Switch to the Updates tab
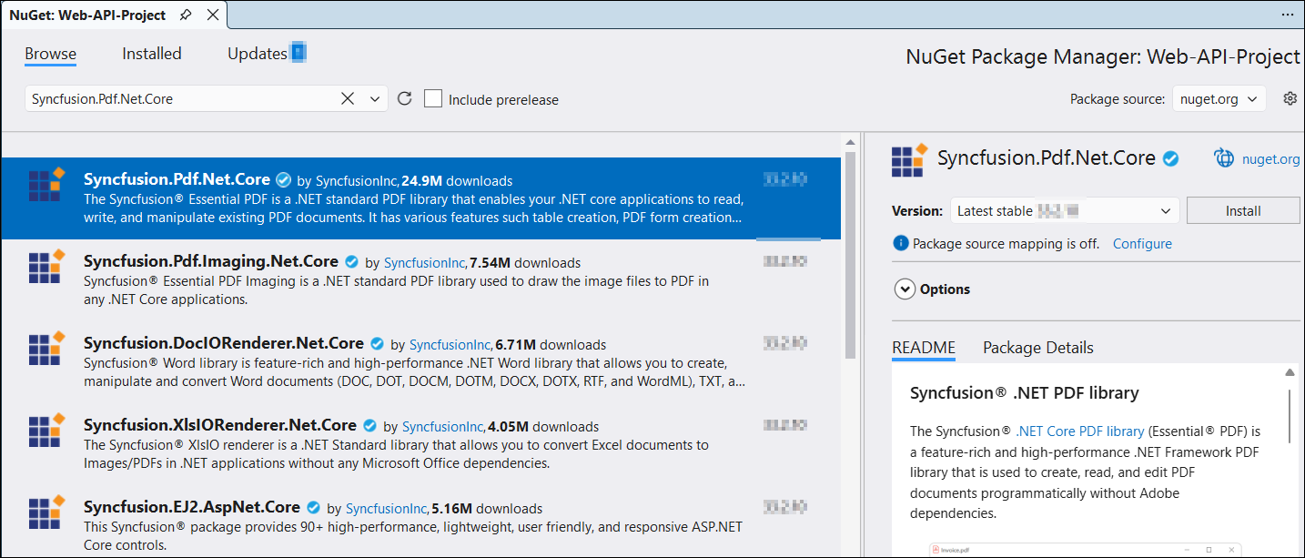 click(258, 54)
